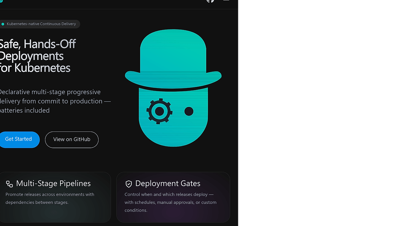
Task: Click the blue Get Started button
Action: pyautogui.click(x=19, y=139)
